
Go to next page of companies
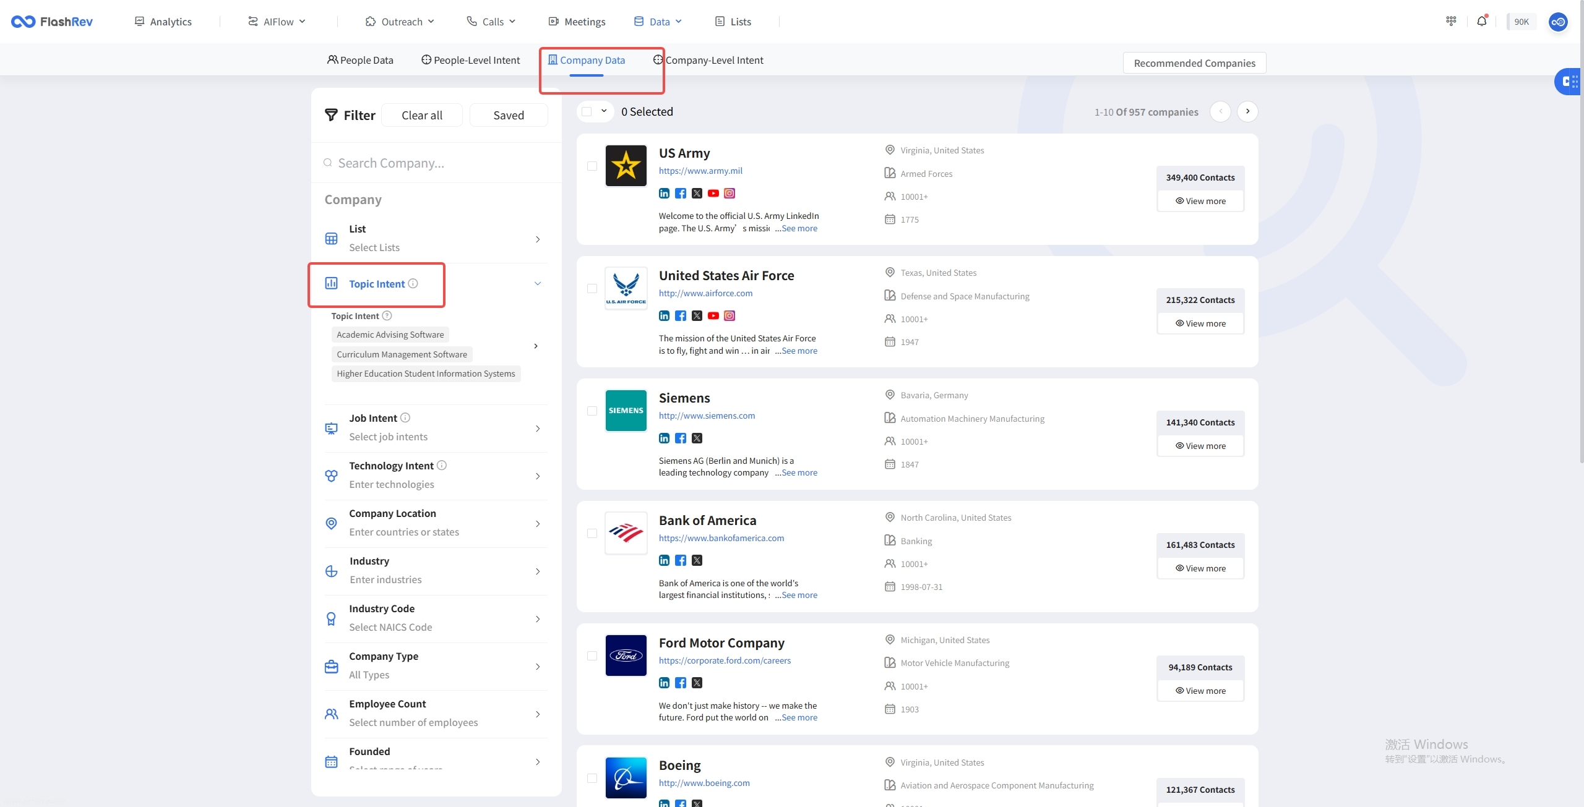1247,111
